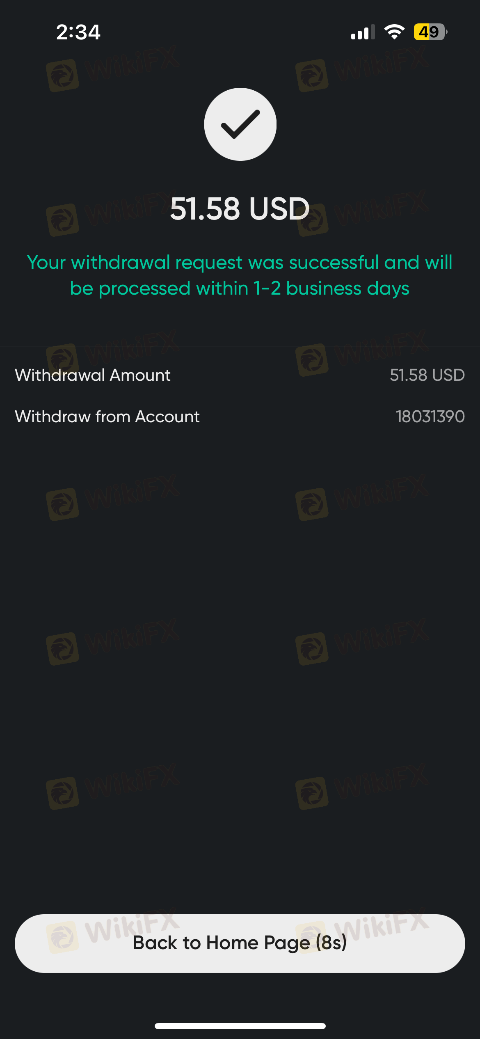
Task: Tap the success checkmark icon
Action: point(240,124)
